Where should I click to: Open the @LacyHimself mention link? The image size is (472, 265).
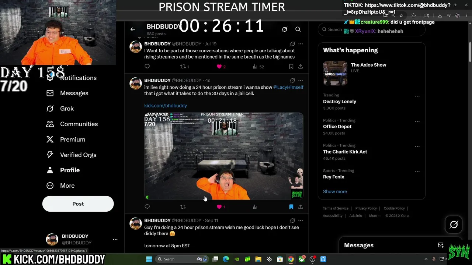288,87
